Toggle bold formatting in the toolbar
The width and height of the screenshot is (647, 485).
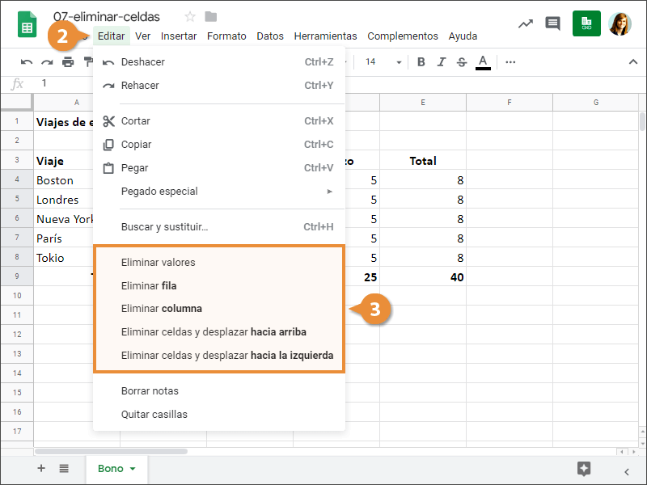pyautogui.click(x=421, y=62)
